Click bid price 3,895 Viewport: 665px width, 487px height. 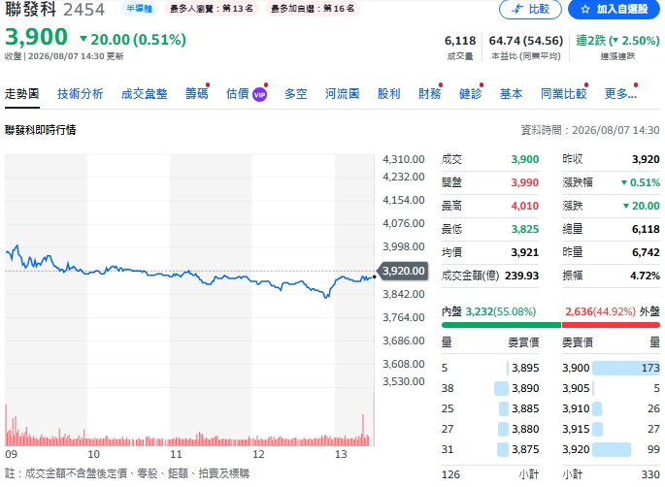pos(525,368)
